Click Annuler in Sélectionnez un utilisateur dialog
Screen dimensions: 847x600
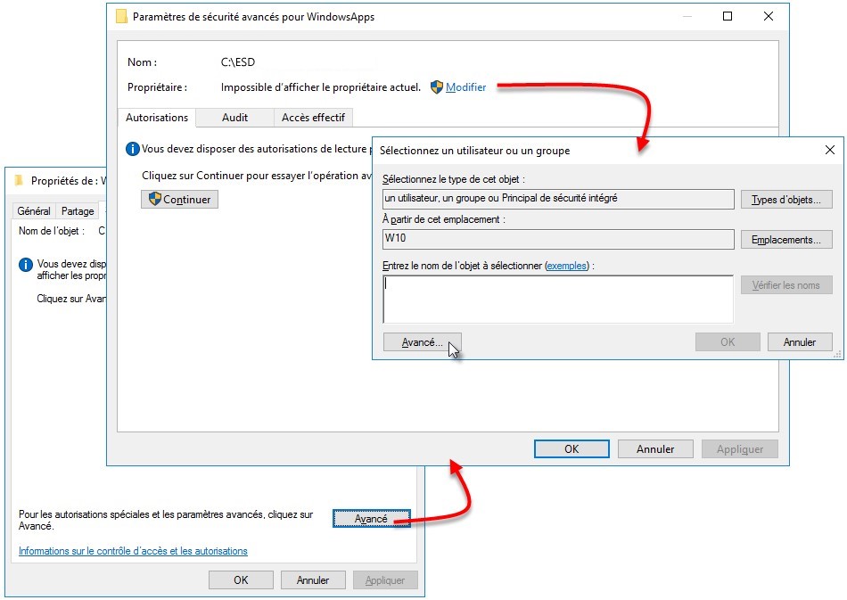(800, 341)
